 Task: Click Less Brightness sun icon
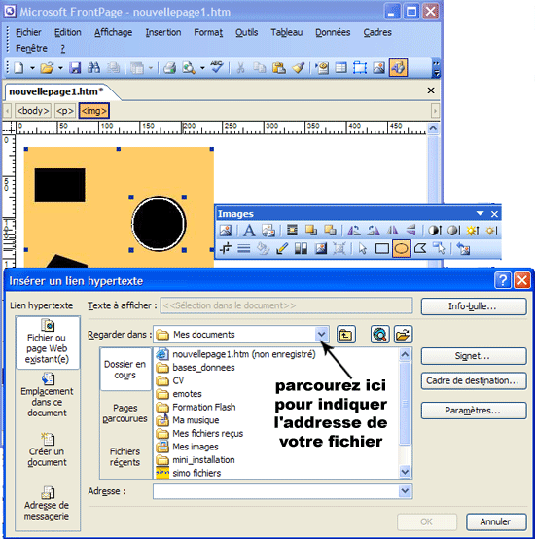tap(491, 231)
